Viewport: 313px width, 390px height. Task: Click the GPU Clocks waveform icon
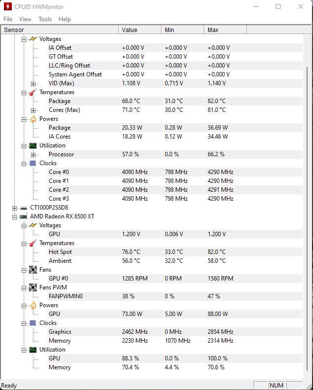coord(33,323)
